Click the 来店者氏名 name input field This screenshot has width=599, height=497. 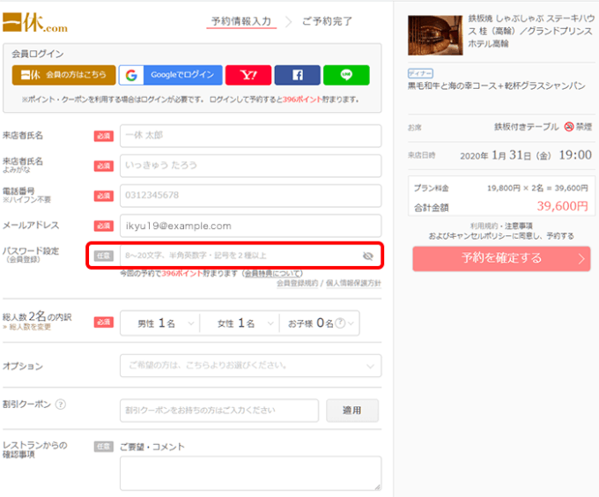pyautogui.click(x=250, y=136)
